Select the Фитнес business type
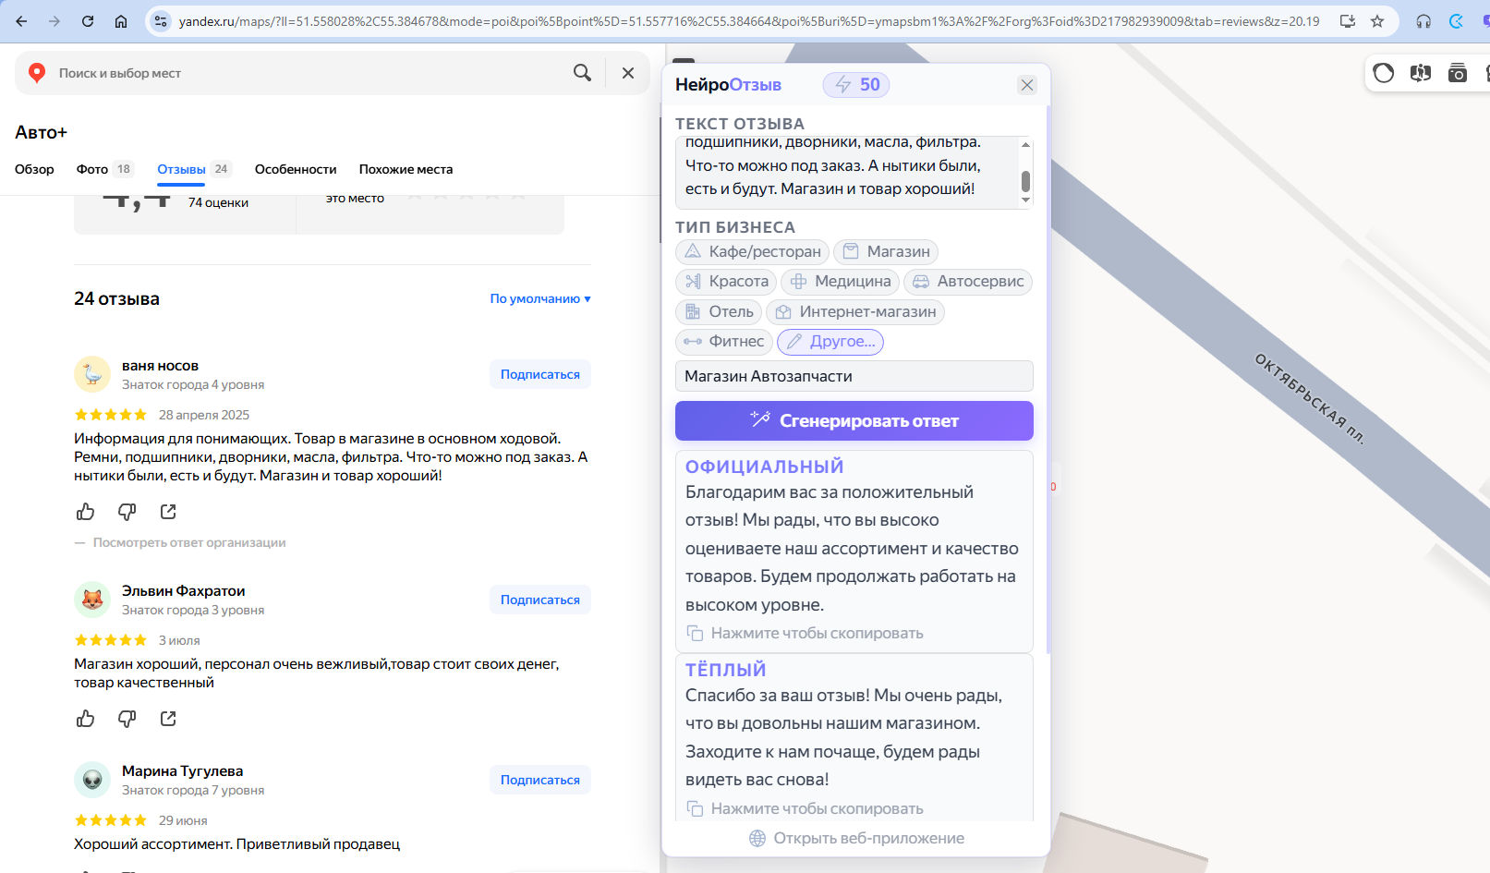This screenshot has width=1490, height=873. [724, 342]
